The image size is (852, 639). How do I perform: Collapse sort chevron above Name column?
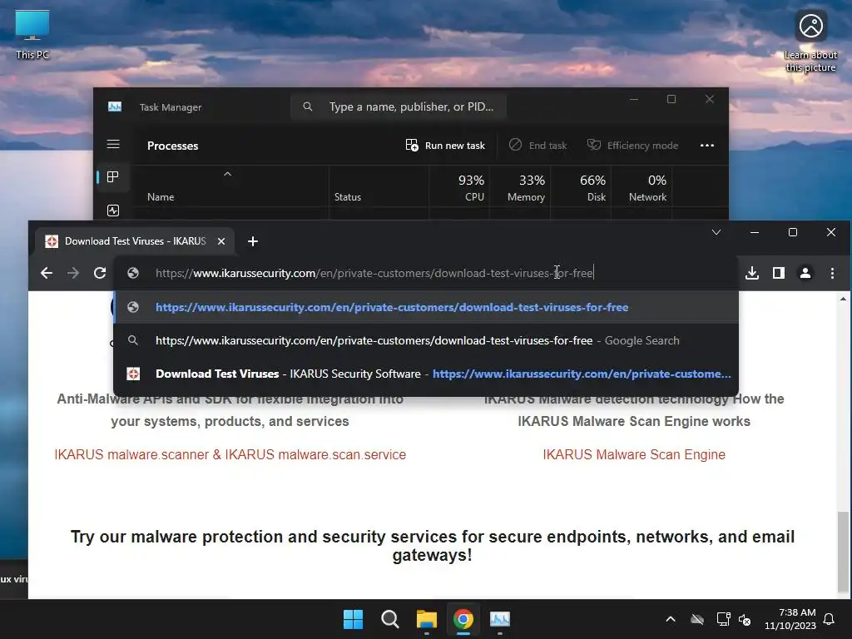pos(228,174)
